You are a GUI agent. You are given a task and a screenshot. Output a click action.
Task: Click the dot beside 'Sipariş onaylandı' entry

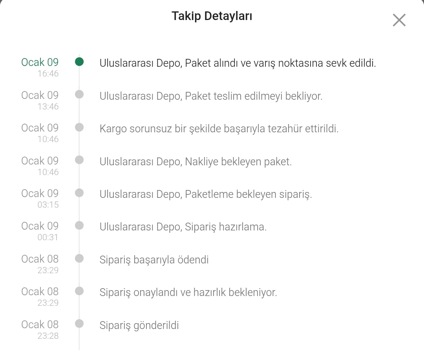point(79,291)
